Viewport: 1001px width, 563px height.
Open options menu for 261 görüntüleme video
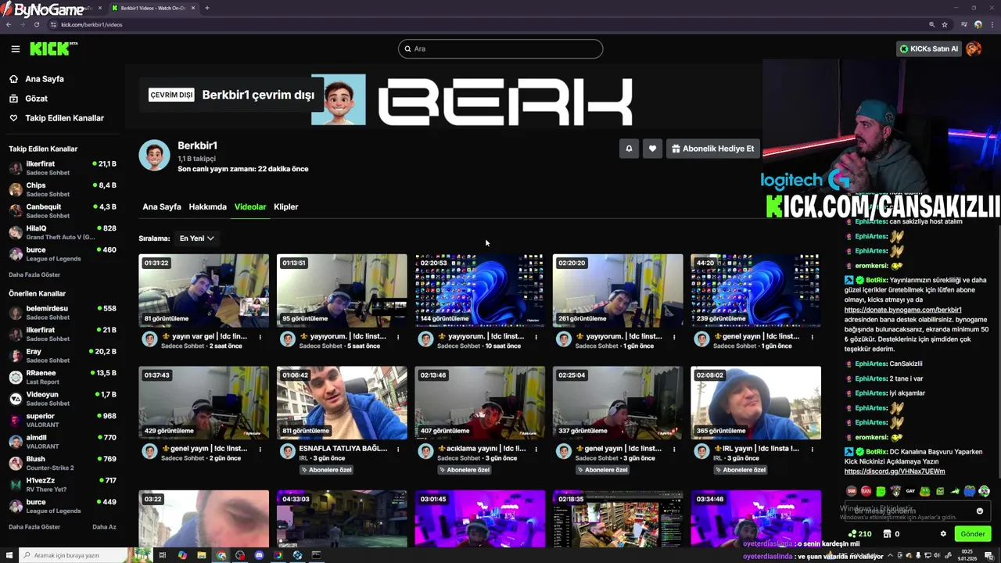coord(674,338)
